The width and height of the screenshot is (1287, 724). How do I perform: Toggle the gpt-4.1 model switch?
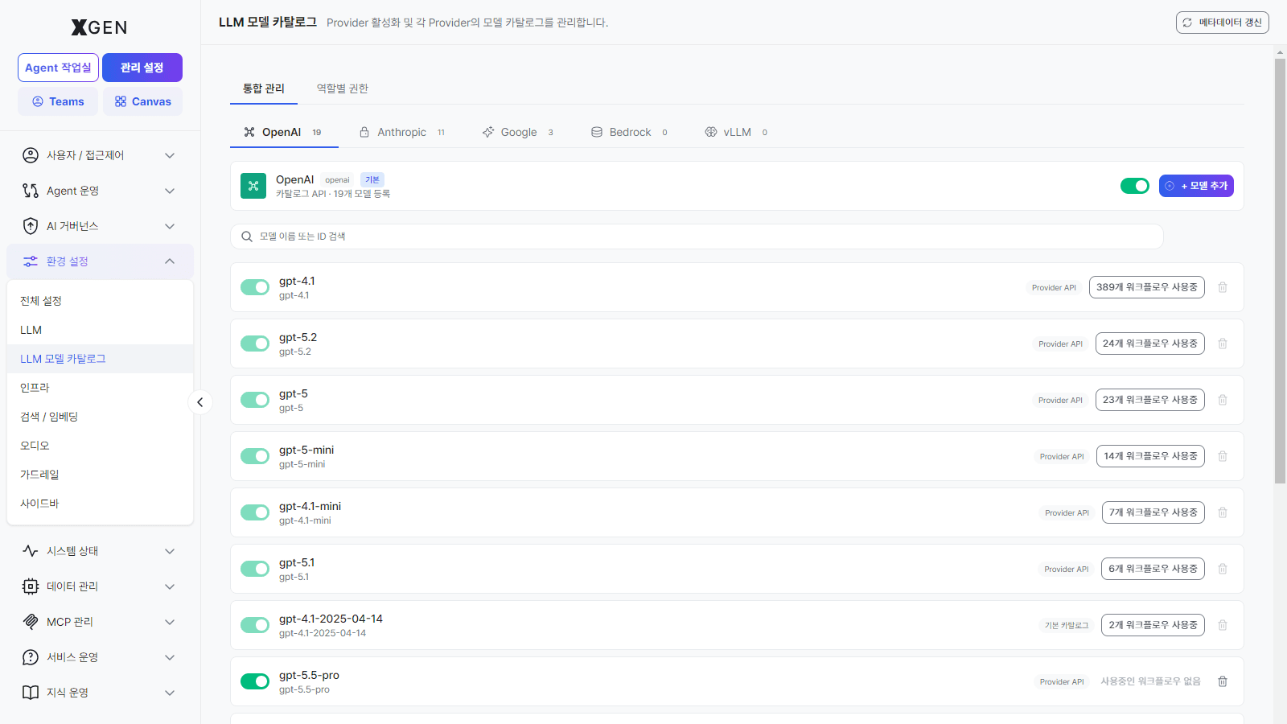point(255,287)
